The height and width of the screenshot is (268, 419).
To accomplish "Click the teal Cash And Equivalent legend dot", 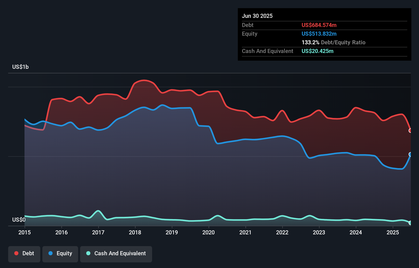I will click(88, 253).
